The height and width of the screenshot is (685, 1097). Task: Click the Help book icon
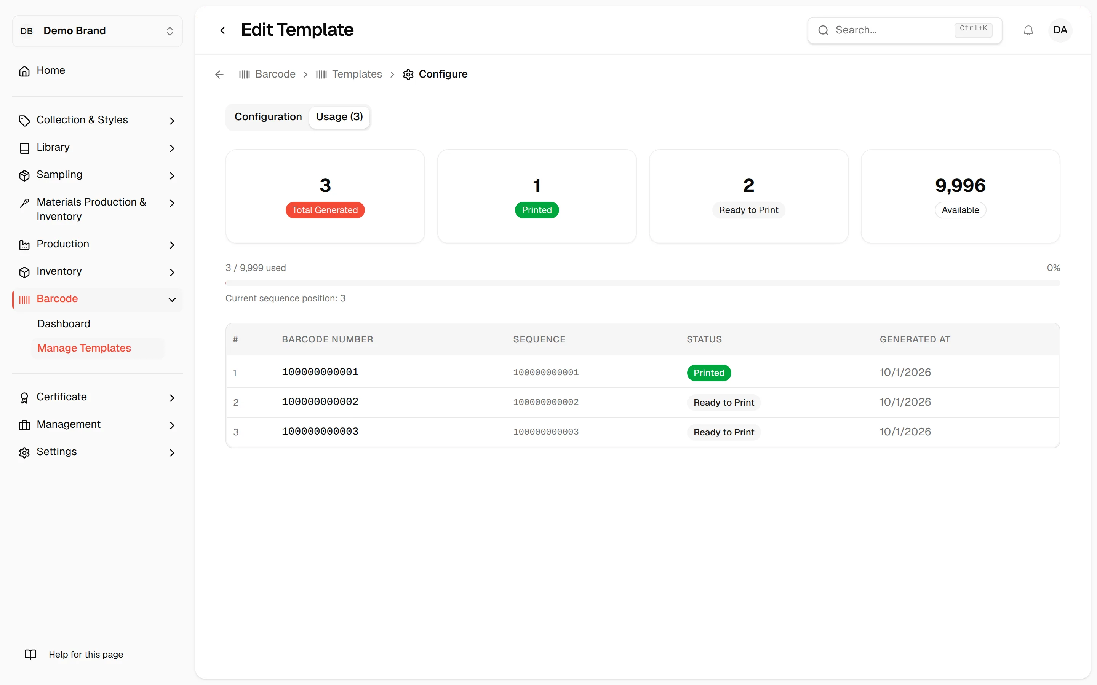[30, 654]
